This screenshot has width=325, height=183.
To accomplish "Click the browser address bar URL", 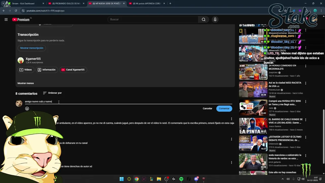I will [x=45, y=11].
